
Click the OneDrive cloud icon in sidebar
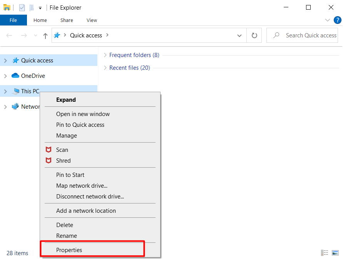click(x=15, y=76)
